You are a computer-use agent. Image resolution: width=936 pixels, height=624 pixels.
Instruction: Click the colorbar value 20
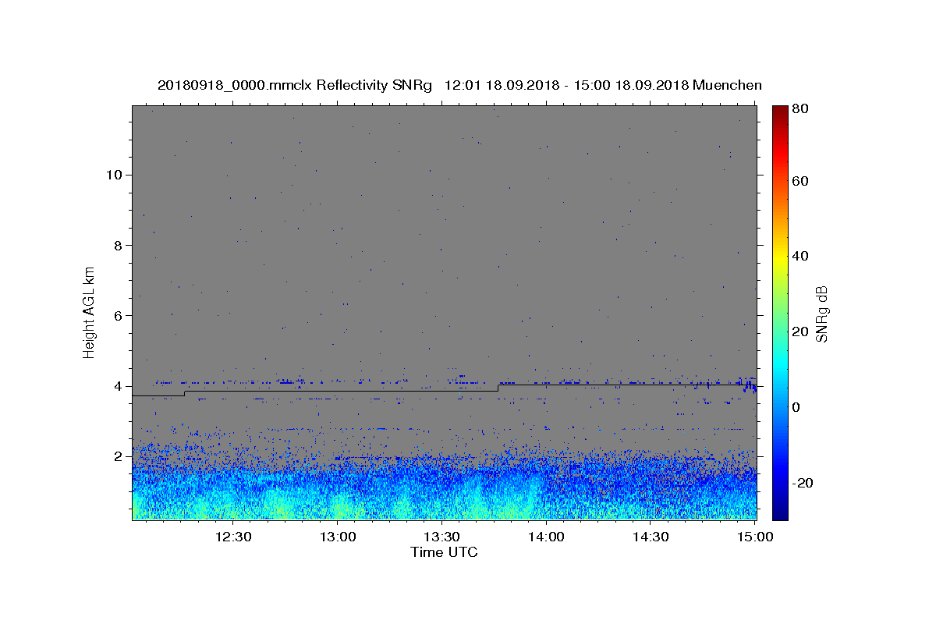[801, 331]
